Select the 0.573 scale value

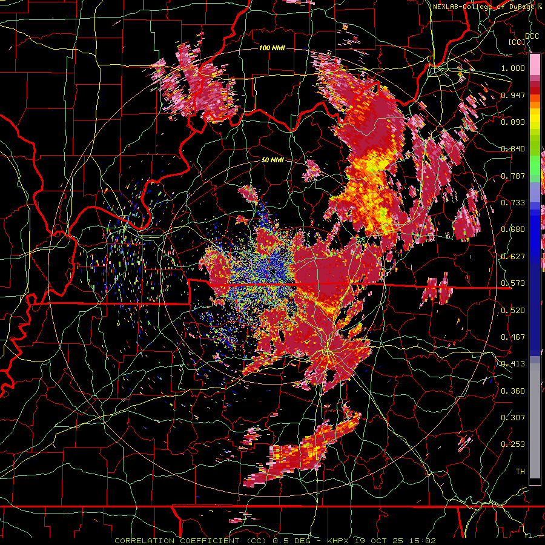(x=513, y=283)
